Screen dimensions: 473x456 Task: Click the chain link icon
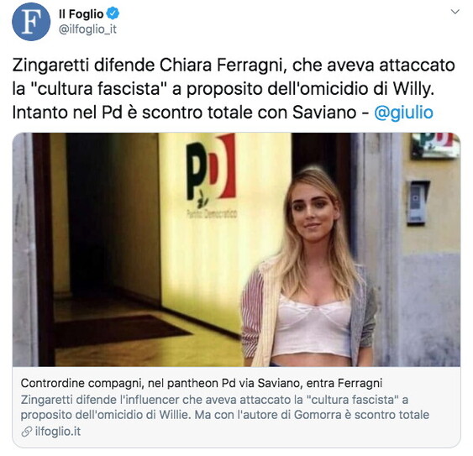(27, 432)
